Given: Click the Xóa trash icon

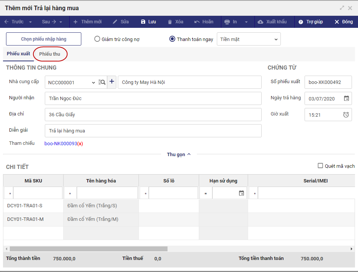Looking at the screenshot, I should click(170, 22).
